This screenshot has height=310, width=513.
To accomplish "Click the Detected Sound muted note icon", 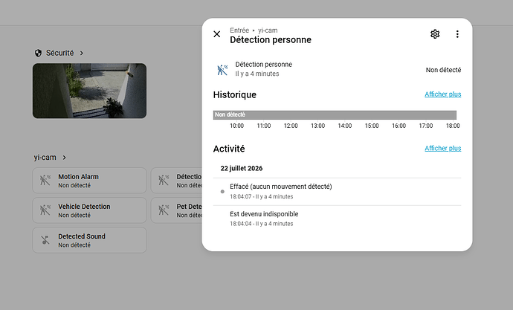I will tap(45, 240).
